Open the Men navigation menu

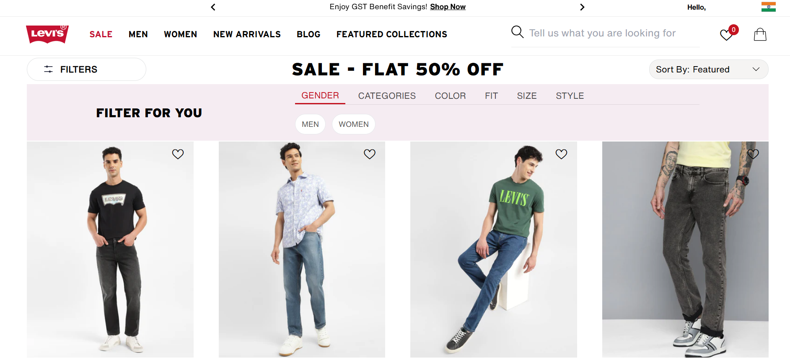click(138, 34)
